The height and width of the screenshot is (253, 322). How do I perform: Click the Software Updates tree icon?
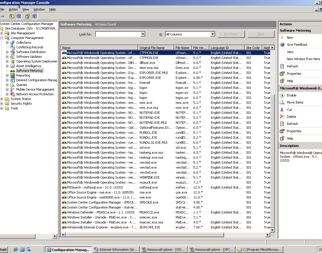[x=13, y=57]
